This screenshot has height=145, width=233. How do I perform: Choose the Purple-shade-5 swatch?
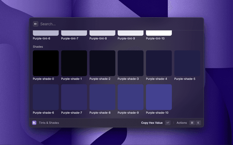[187, 63]
